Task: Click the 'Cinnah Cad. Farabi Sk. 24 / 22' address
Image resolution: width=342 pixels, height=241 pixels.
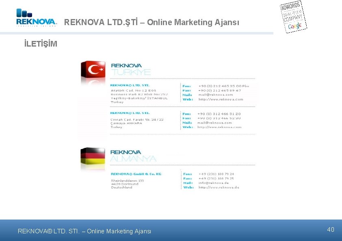Action: (x=137, y=119)
